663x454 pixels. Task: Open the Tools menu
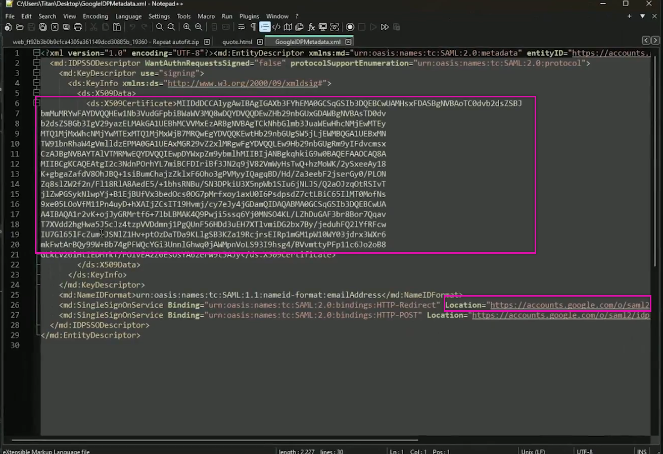[x=184, y=16]
